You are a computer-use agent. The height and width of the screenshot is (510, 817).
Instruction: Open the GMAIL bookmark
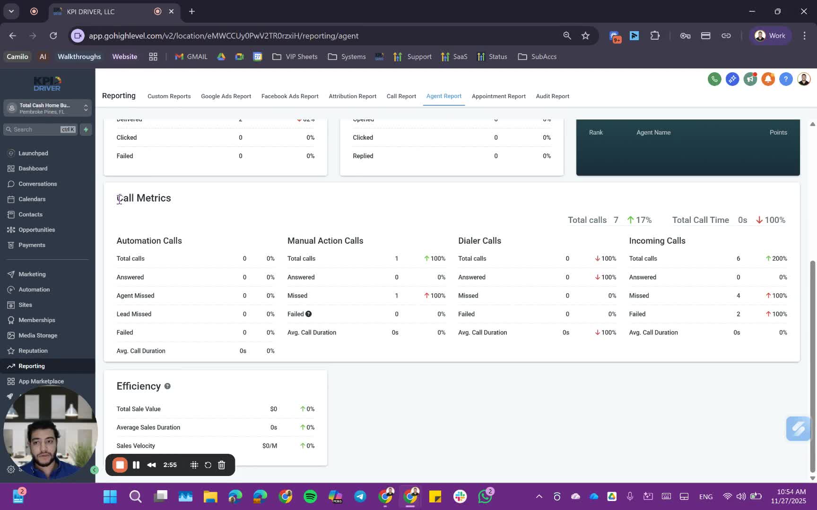click(191, 57)
